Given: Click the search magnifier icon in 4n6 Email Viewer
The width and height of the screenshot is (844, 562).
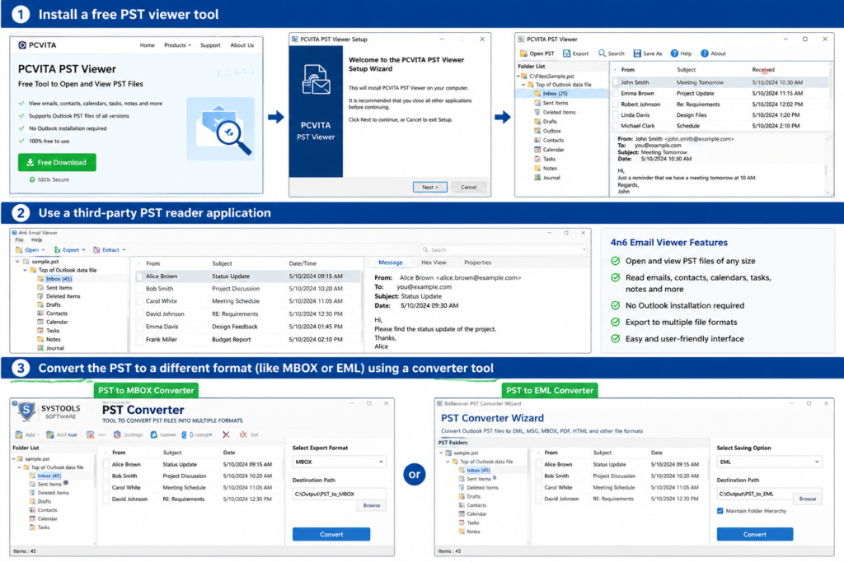Looking at the screenshot, I should pos(425,250).
